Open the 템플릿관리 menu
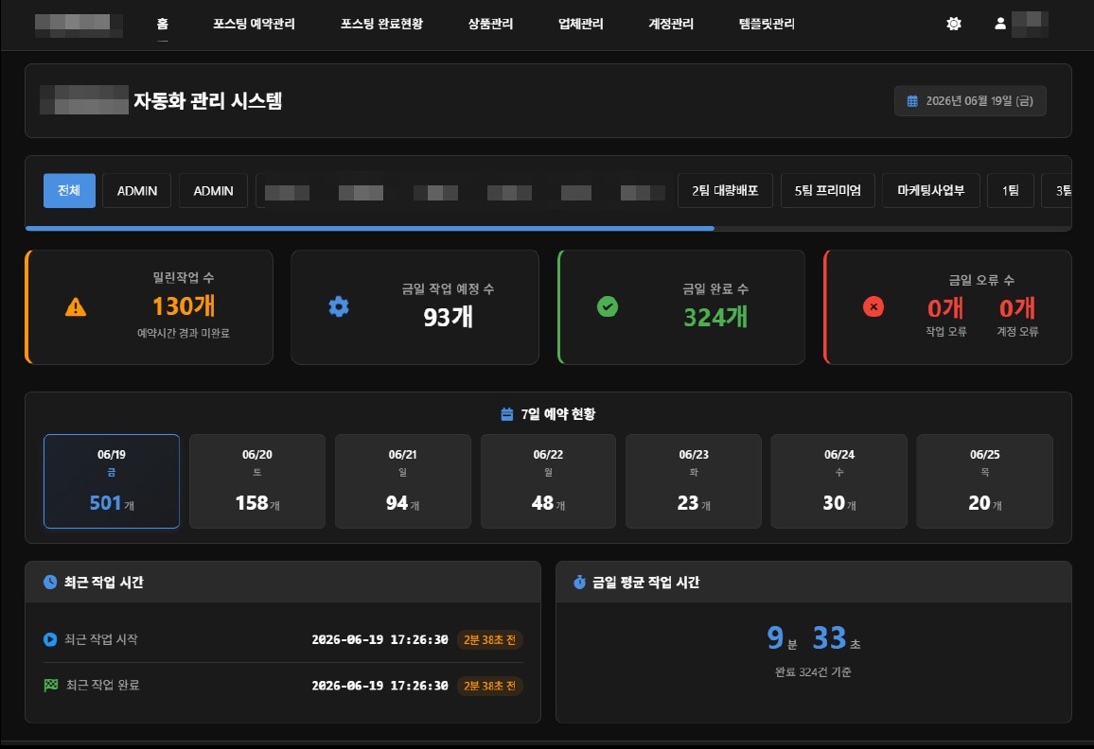This screenshot has width=1094, height=749. [767, 24]
